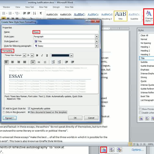Open Change Styles in the ribbon
This screenshot has height=154, width=154.
coord(149,17)
